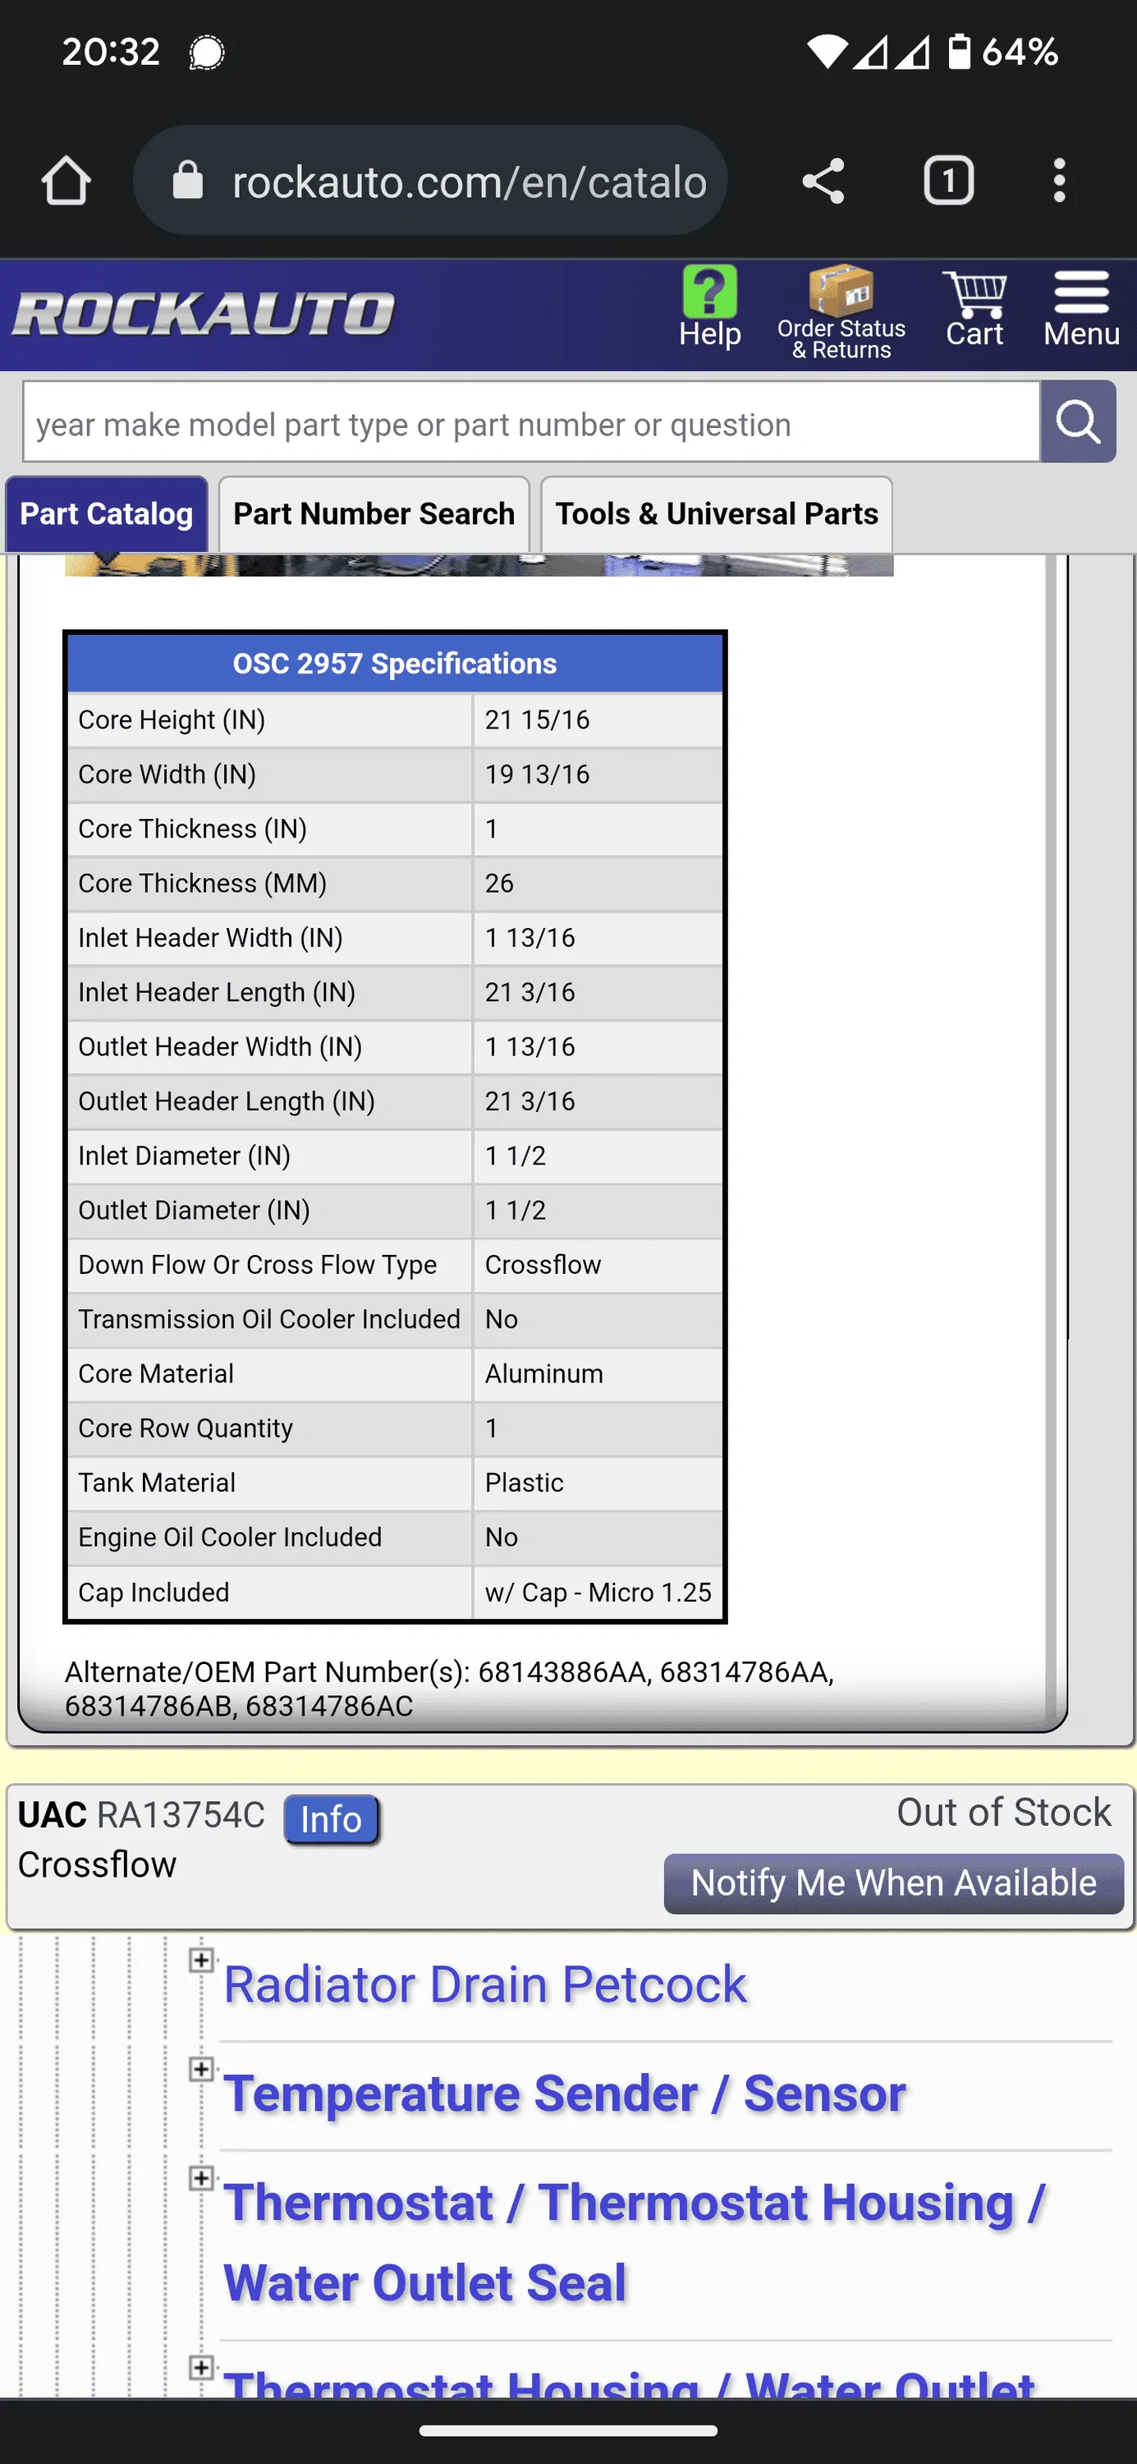Click the year make model search field
This screenshot has width=1137, height=2464.
532,422
